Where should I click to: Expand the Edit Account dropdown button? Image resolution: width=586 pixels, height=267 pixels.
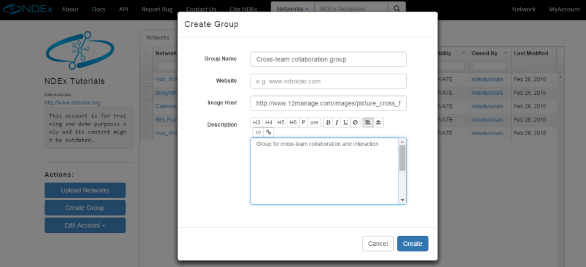click(x=85, y=225)
